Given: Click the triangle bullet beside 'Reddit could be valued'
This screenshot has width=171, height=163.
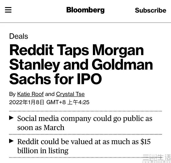Looking at the screenshot, I should point(11,141).
